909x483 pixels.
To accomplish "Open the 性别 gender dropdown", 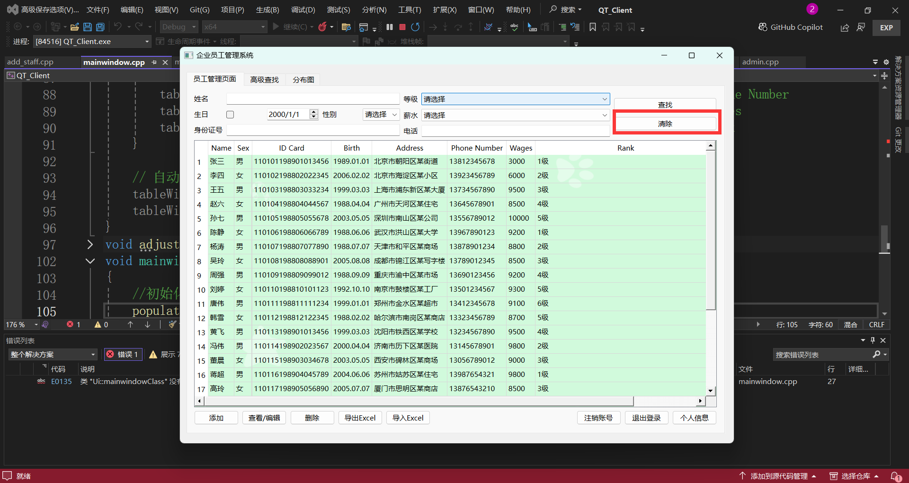I will click(x=381, y=115).
